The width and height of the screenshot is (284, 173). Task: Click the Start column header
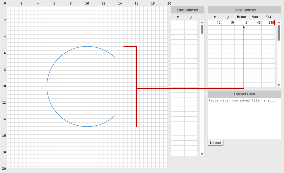coord(255,17)
